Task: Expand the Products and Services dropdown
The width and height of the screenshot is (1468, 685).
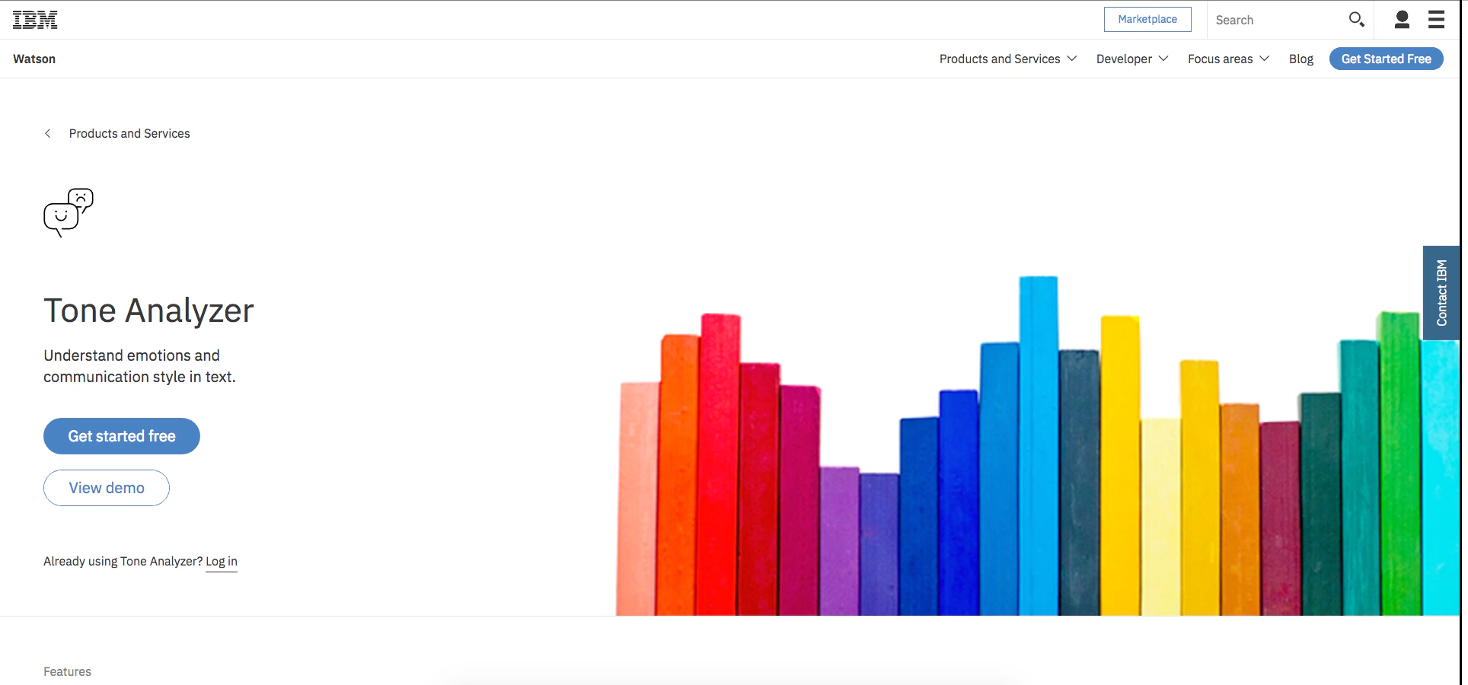Action: 1007,59
